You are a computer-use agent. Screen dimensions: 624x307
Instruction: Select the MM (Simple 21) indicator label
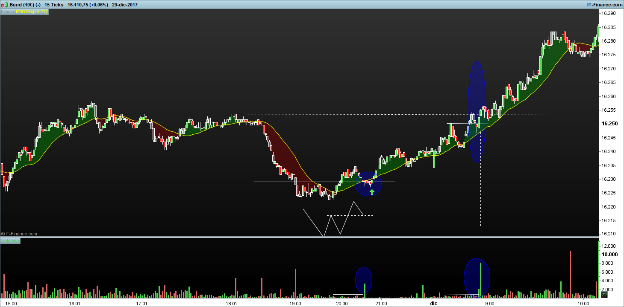click(x=32, y=12)
